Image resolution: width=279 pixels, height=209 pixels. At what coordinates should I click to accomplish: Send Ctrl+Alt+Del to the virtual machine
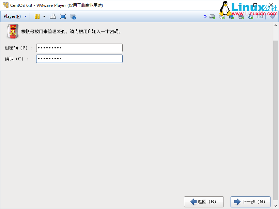[x=53, y=16]
